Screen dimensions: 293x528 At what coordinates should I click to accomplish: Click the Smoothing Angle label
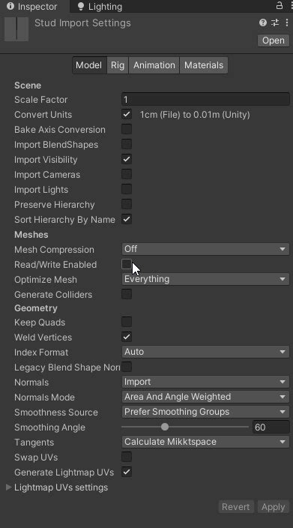pyautogui.click(x=49, y=427)
